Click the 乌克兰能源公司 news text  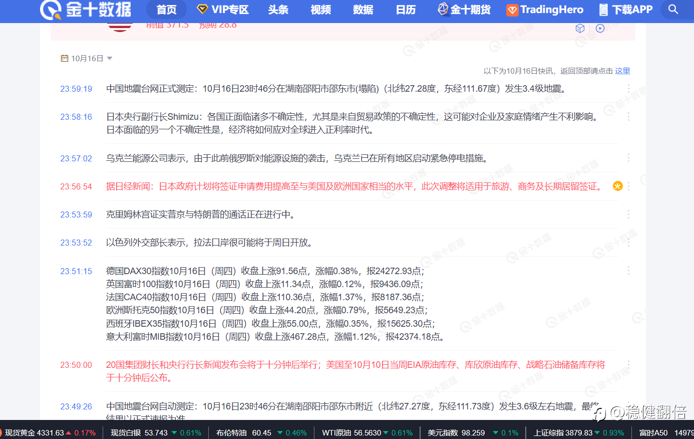pos(297,158)
